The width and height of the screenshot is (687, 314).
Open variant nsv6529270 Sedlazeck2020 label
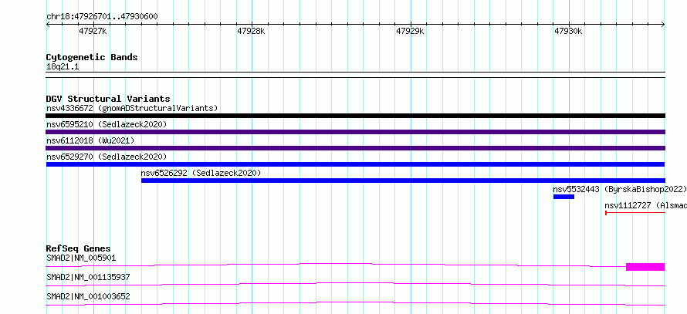click(x=107, y=157)
